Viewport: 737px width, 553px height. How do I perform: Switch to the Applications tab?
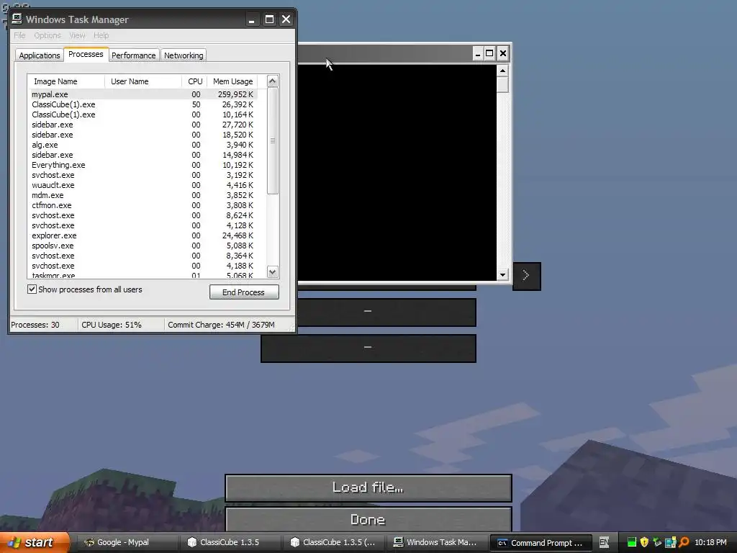(40, 55)
